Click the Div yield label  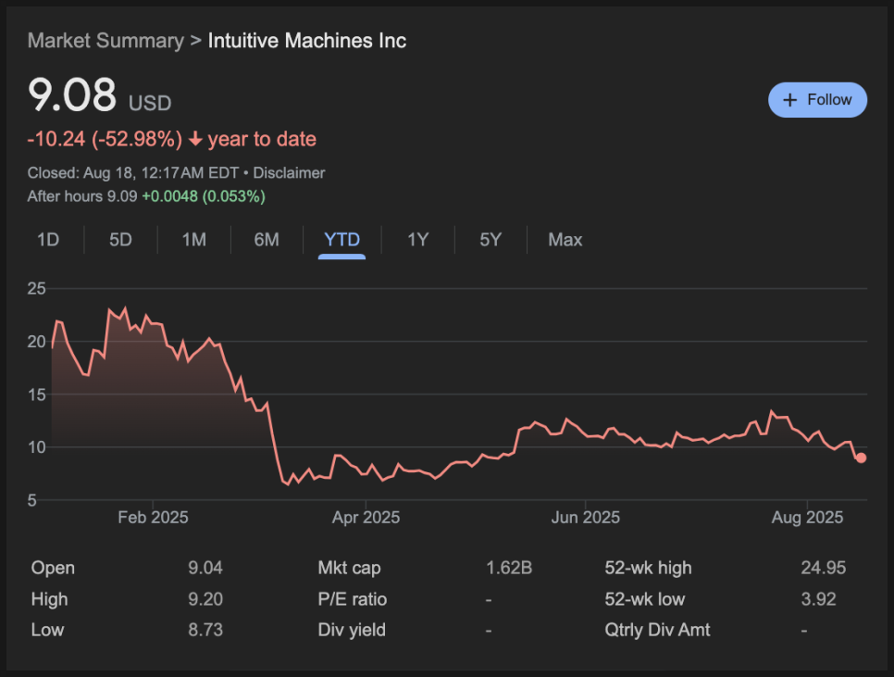[x=352, y=630]
